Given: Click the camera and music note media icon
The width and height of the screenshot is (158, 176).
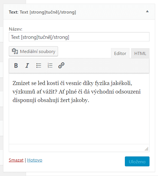Looking at the screenshot, I should (x=15, y=51).
